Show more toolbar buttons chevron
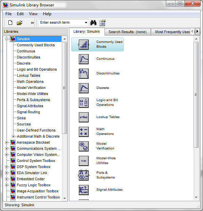The image size is (203, 211). pos(32,23)
